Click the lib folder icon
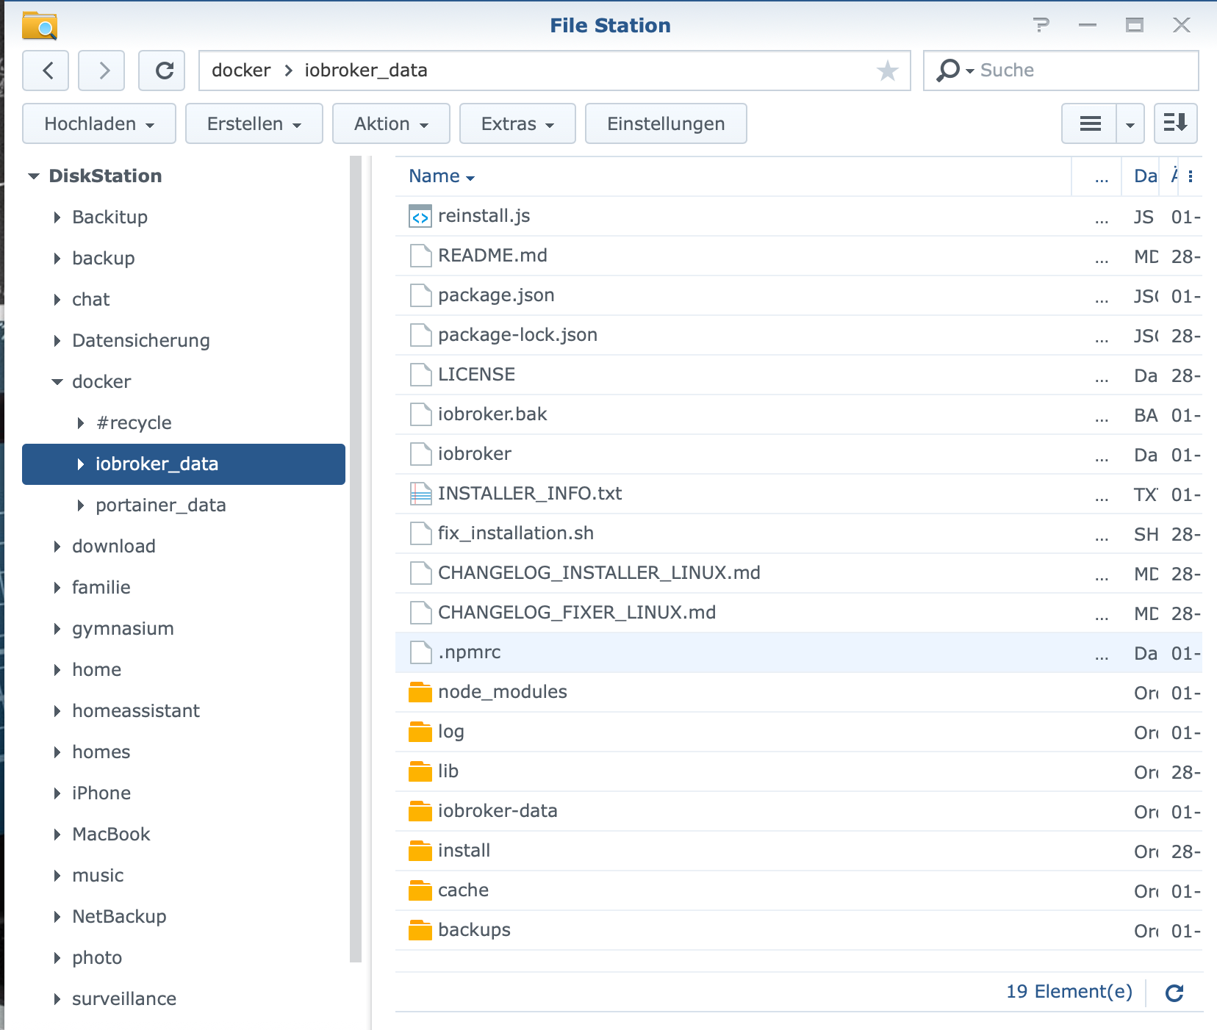The width and height of the screenshot is (1217, 1030). [420, 771]
